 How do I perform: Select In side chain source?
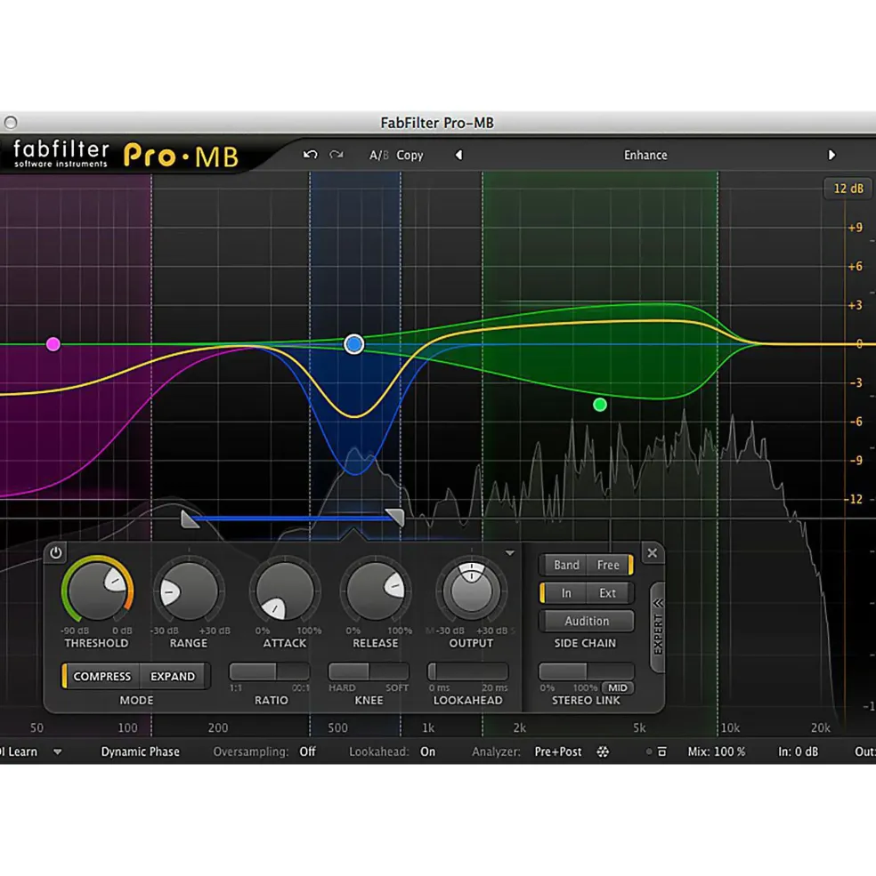(x=566, y=593)
